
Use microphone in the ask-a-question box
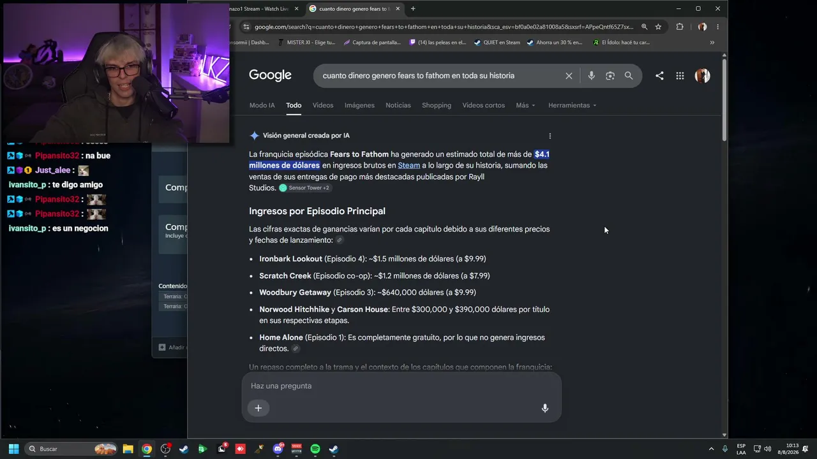545,408
